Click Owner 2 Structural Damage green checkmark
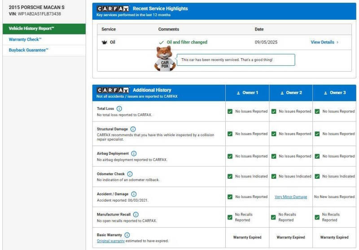This screenshot has height=250, width=359. [x=274, y=134]
